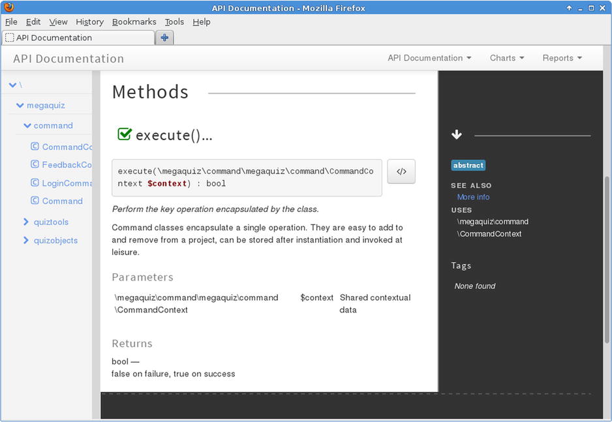Collapse the megaquiz namespace
The image size is (612, 422).
pyautogui.click(x=21, y=105)
